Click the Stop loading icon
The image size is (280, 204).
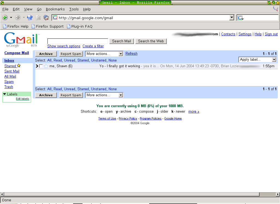coord(38,18)
